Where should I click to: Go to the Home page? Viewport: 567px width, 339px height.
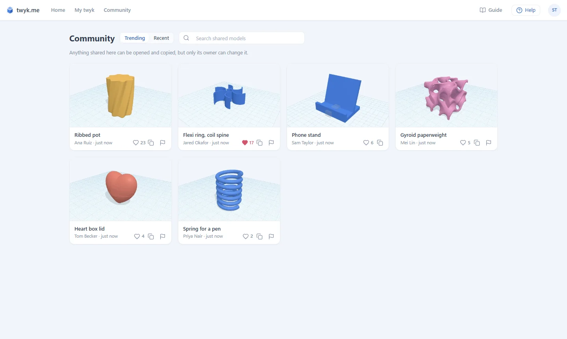pyautogui.click(x=58, y=10)
